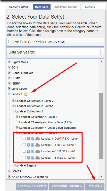
Task: Show coverage map for Landsat 7 ETM+
Action: point(32,145)
